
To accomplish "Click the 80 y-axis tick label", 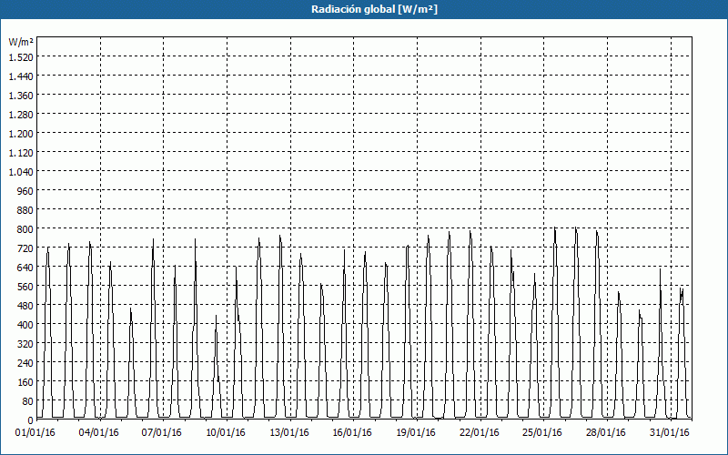I will point(26,401).
